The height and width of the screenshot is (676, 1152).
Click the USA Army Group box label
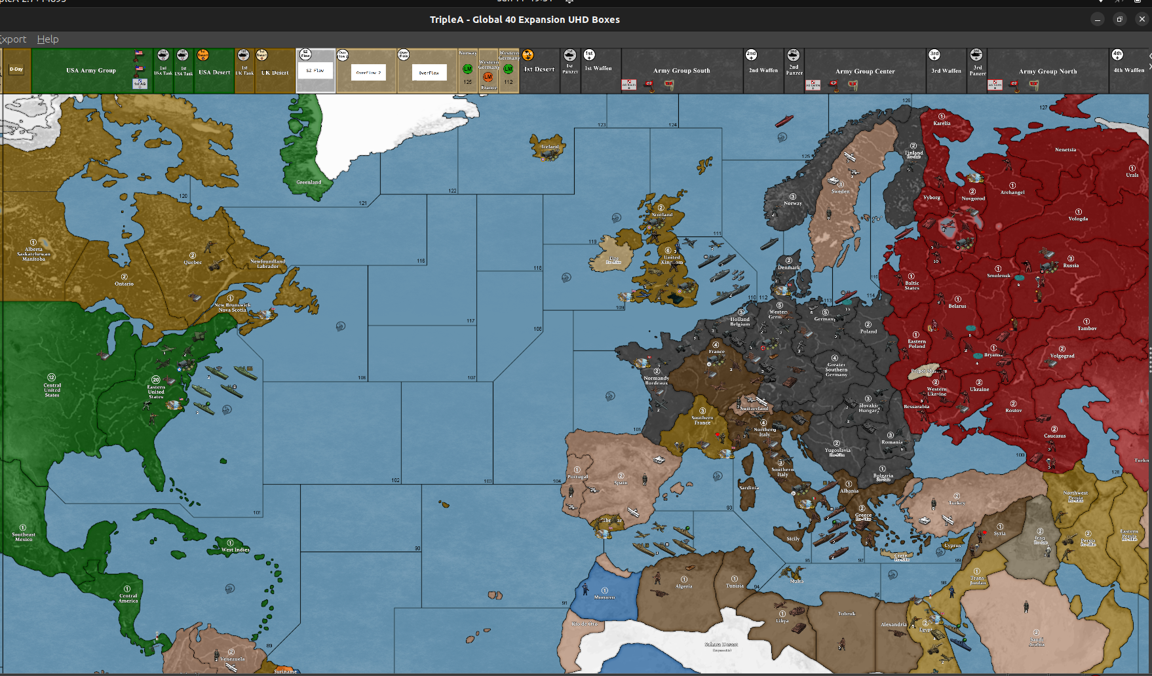91,71
